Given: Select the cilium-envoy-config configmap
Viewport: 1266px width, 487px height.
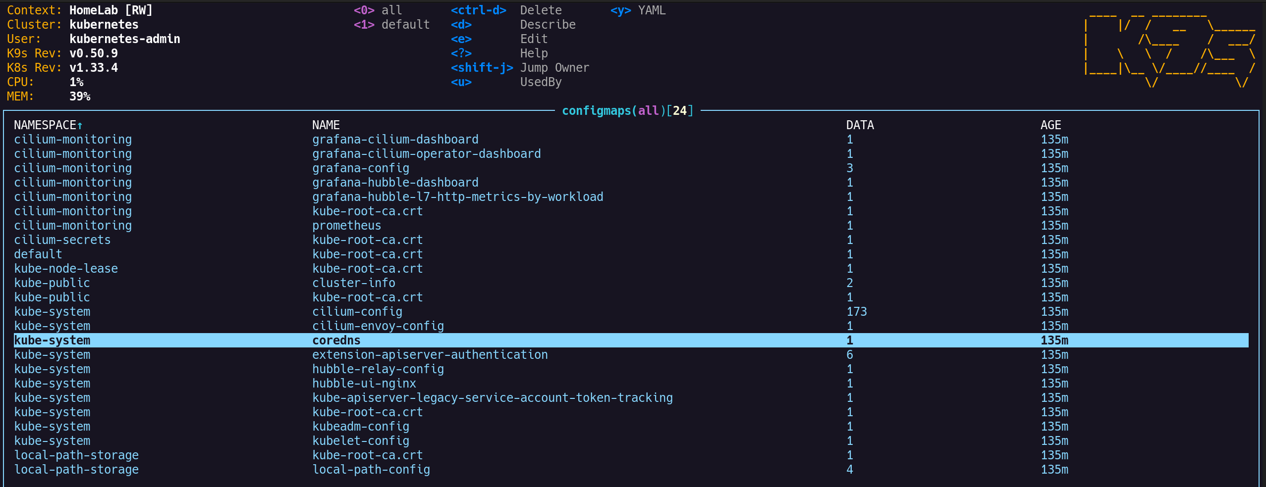Looking at the screenshot, I should [631, 326].
